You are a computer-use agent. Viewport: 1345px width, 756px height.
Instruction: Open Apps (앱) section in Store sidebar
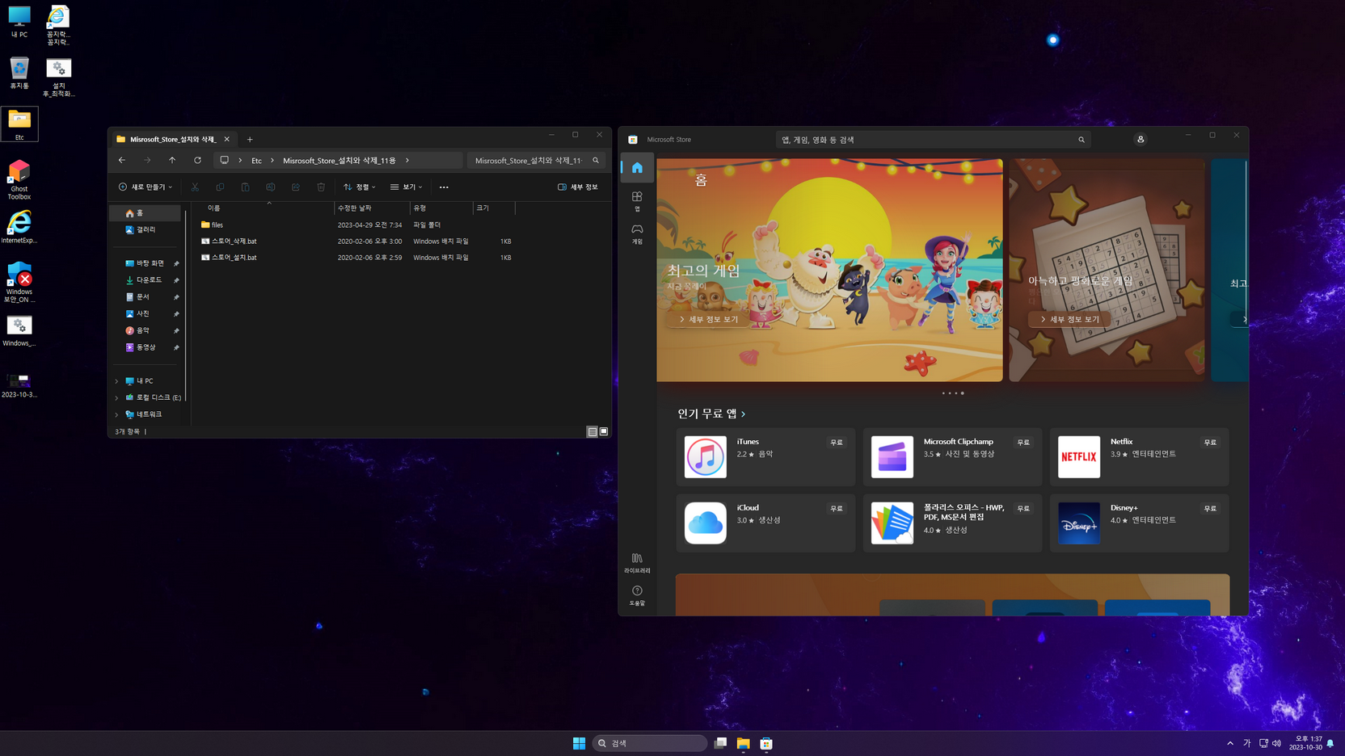click(637, 201)
